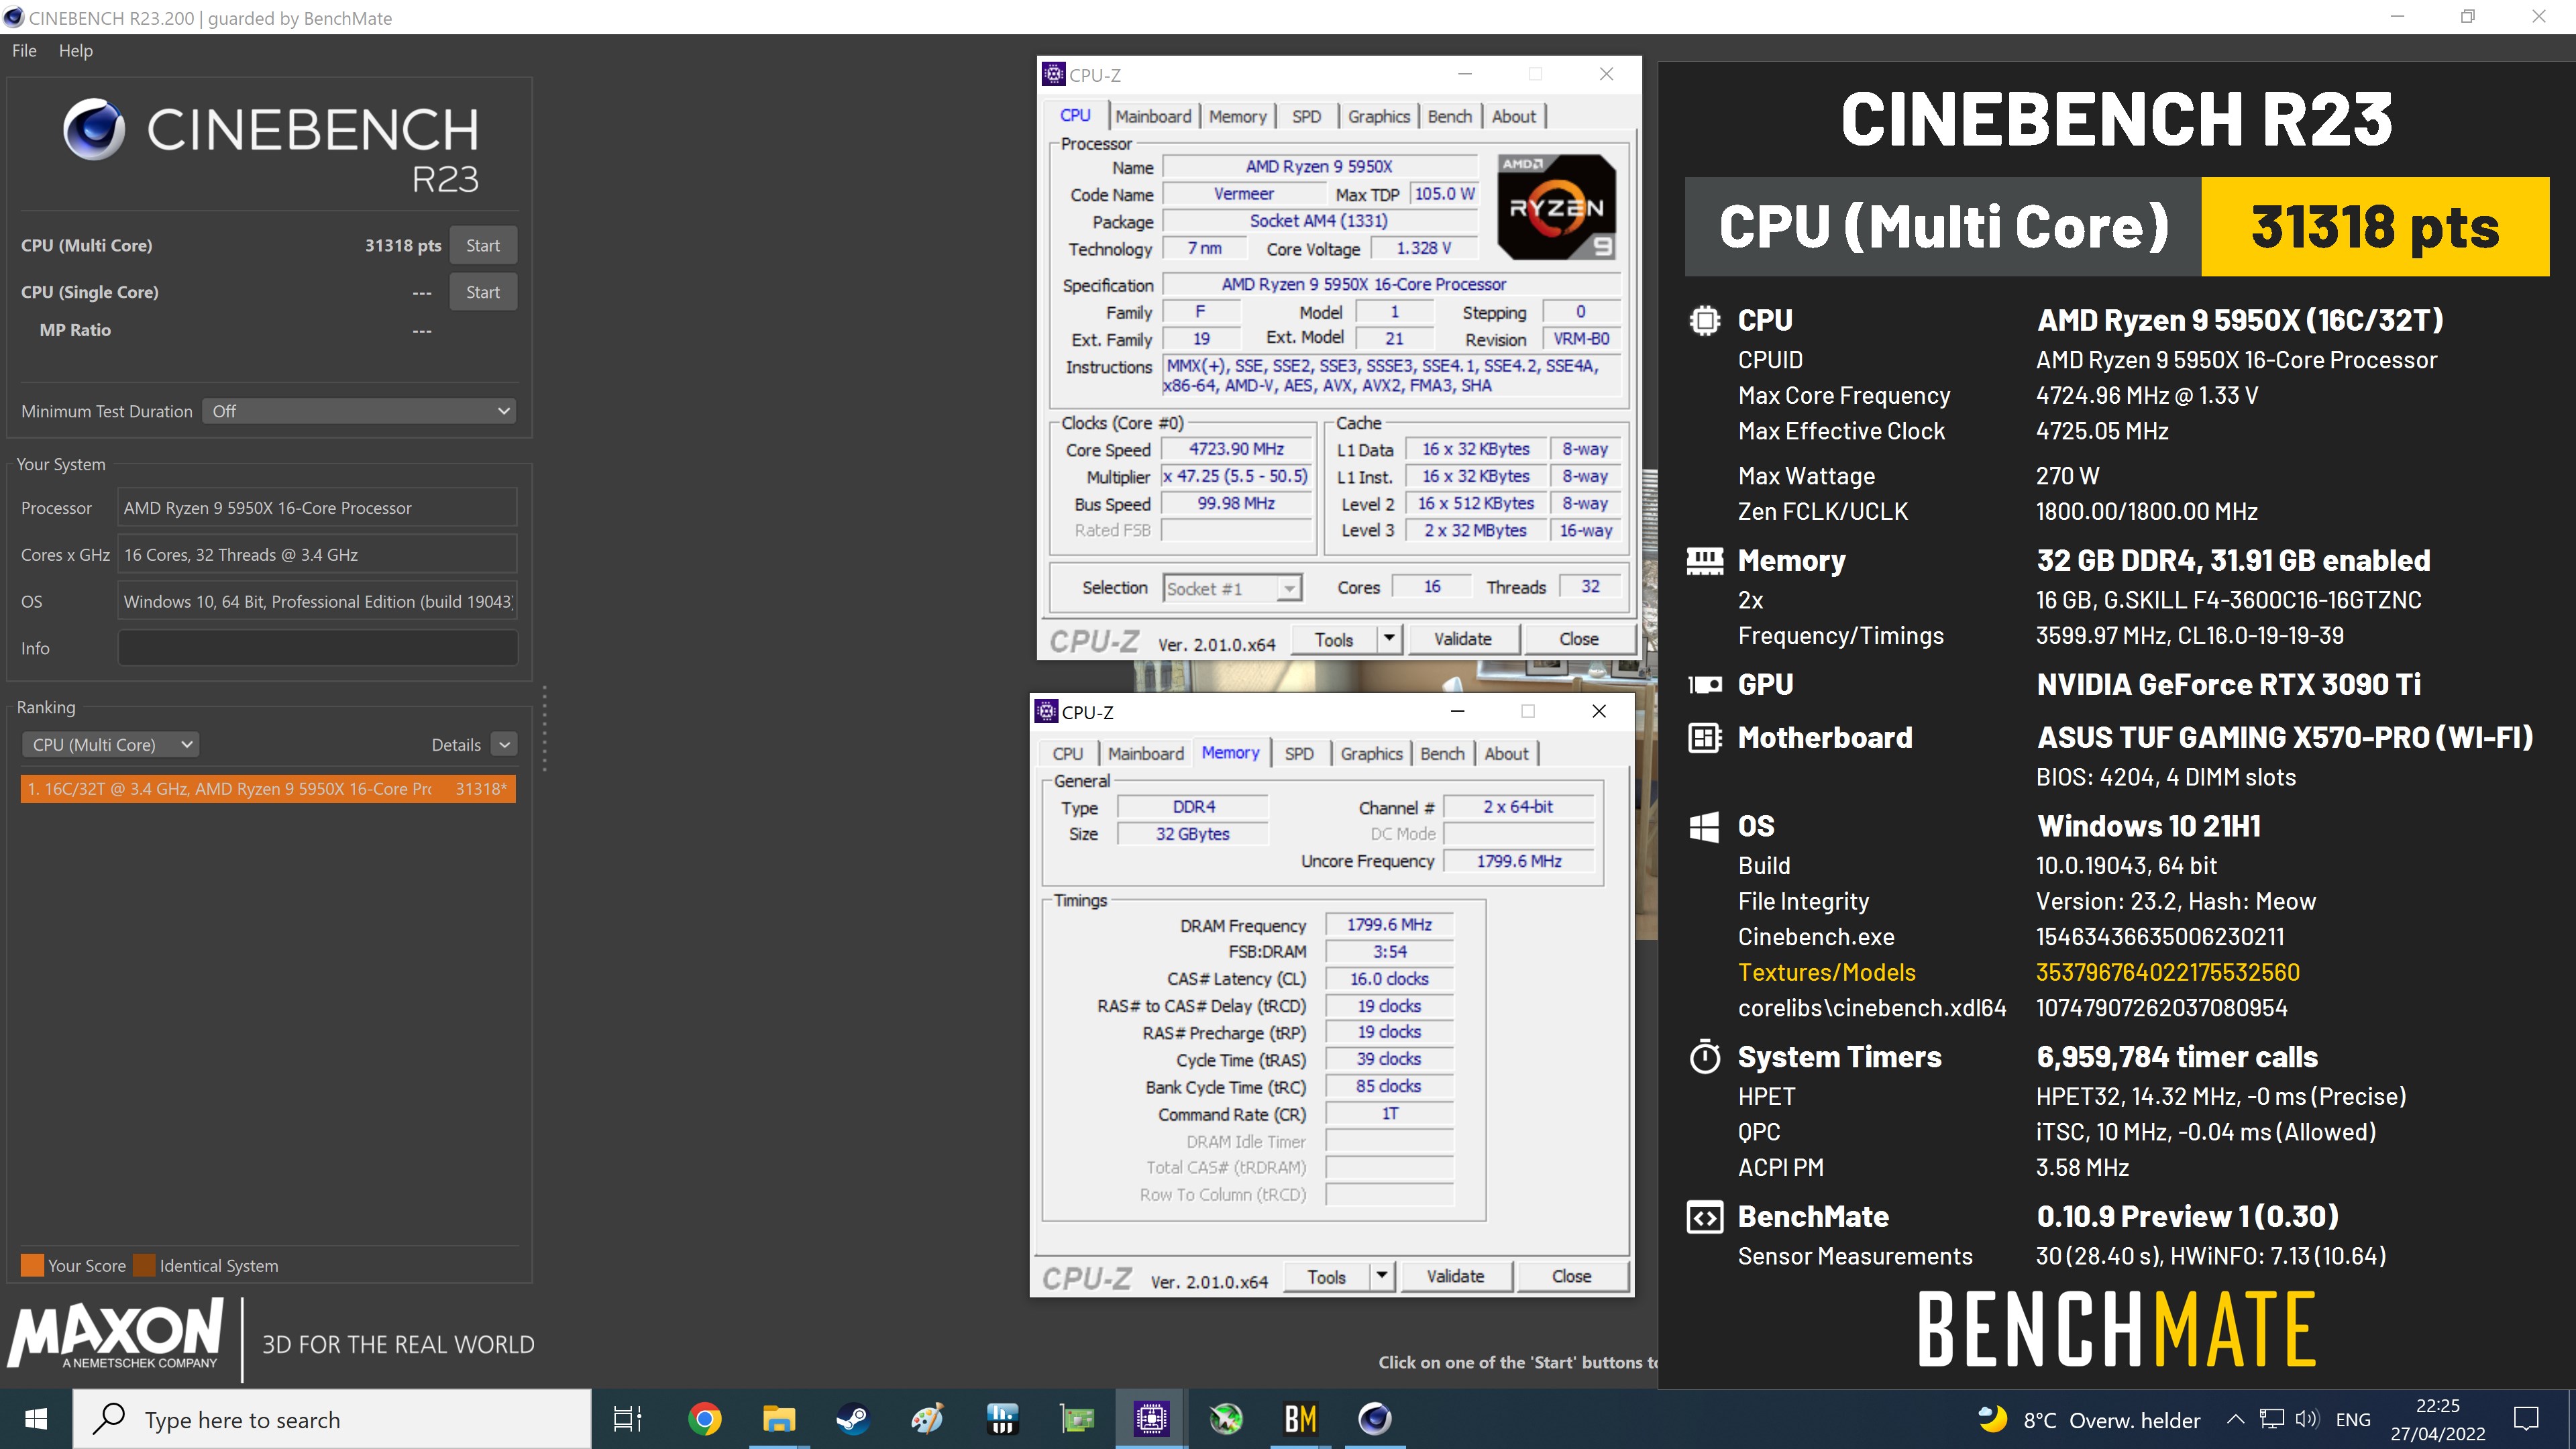Viewport: 2576px width, 1449px height.
Task: Open the volume control in system tray
Action: pos(2307,1420)
